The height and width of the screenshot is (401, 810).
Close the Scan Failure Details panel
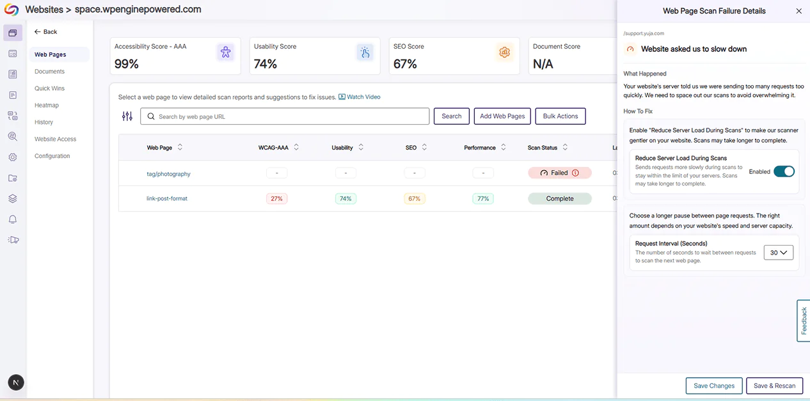pyautogui.click(x=798, y=11)
